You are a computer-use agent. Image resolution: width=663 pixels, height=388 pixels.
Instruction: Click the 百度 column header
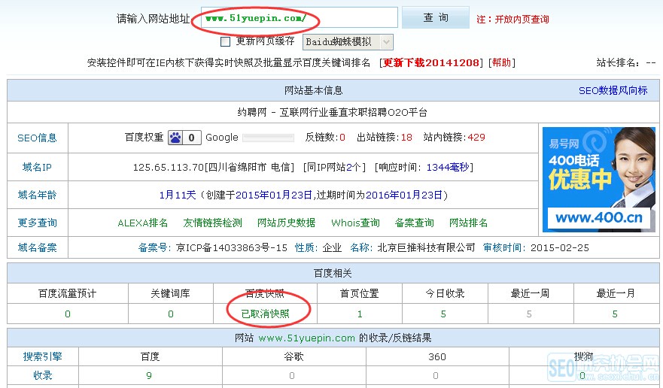click(x=150, y=356)
